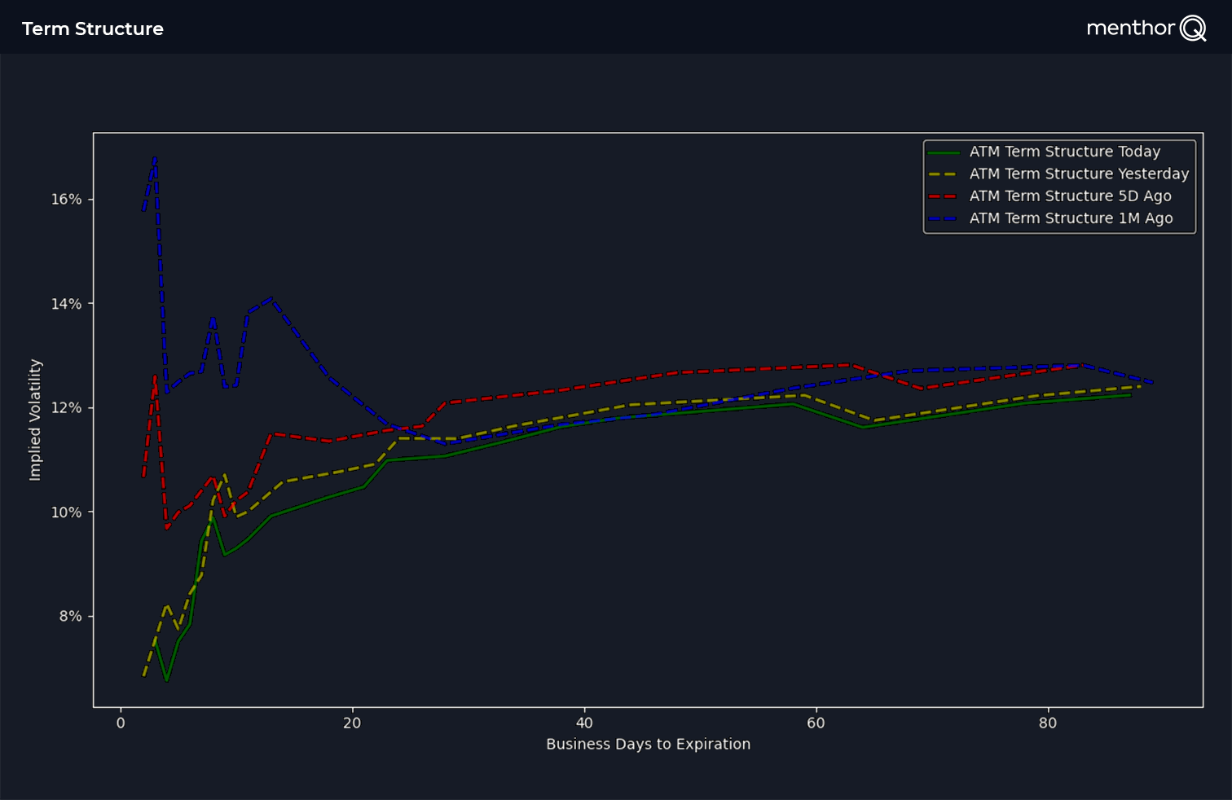Click the 12% y-axis tick label

coord(67,408)
